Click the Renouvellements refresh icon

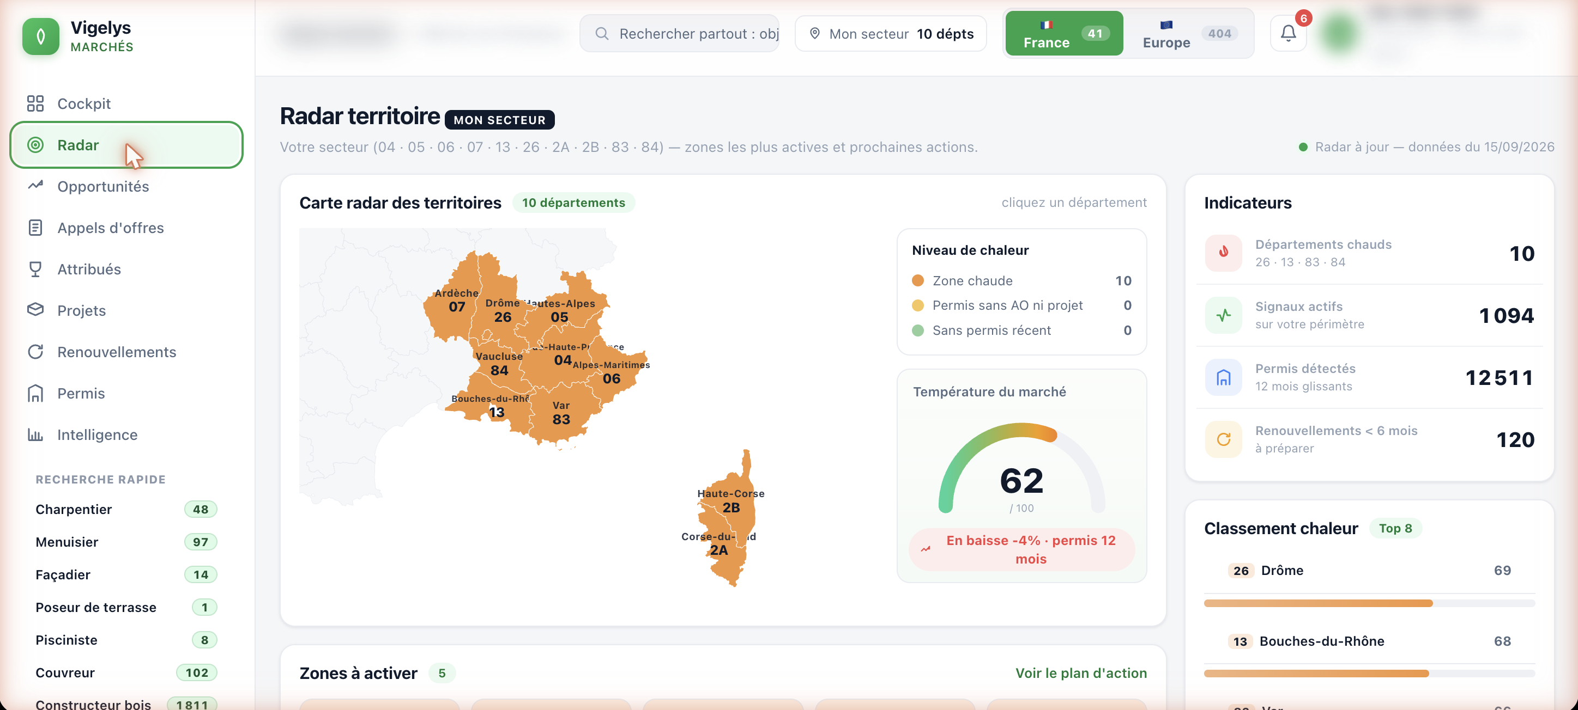point(35,352)
